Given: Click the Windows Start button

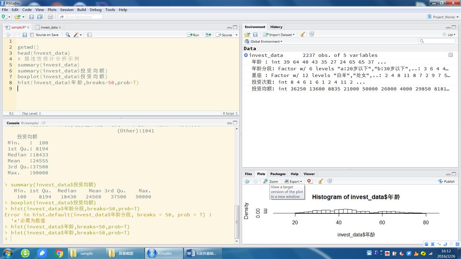Looking at the screenshot, I should pos(7,253).
